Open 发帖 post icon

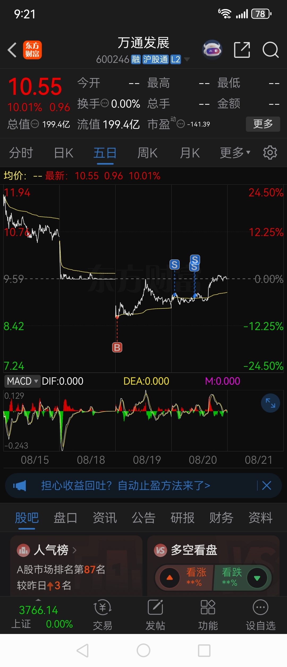coord(155,607)
